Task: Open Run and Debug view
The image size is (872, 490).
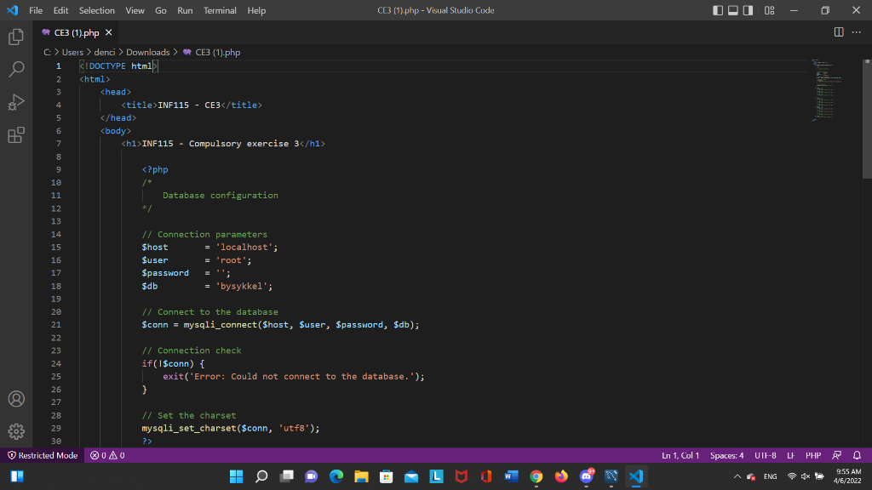Action: pyautogui.click(x=16, y=102)
